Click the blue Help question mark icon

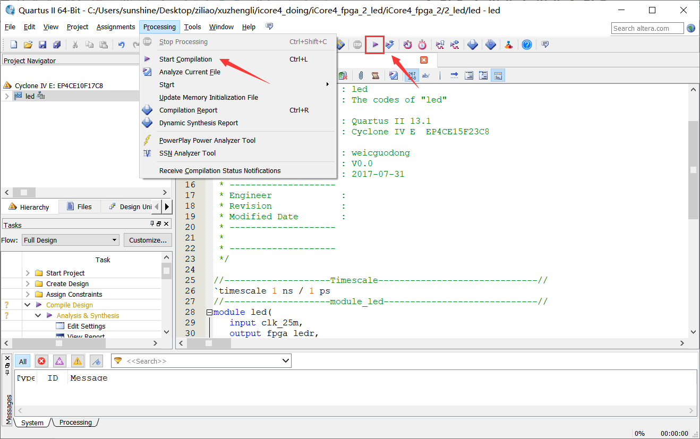pos(526,45)
